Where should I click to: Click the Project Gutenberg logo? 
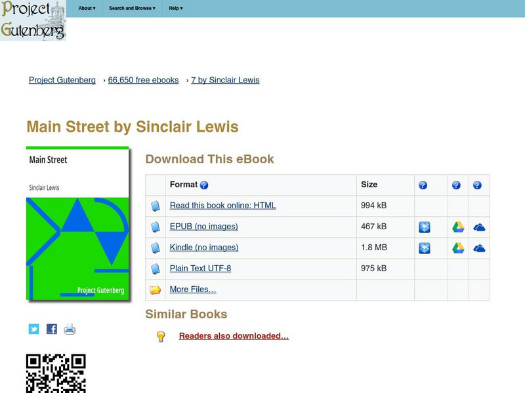34,20
